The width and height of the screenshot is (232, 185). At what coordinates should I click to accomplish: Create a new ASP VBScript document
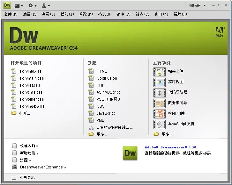(108, 92)
